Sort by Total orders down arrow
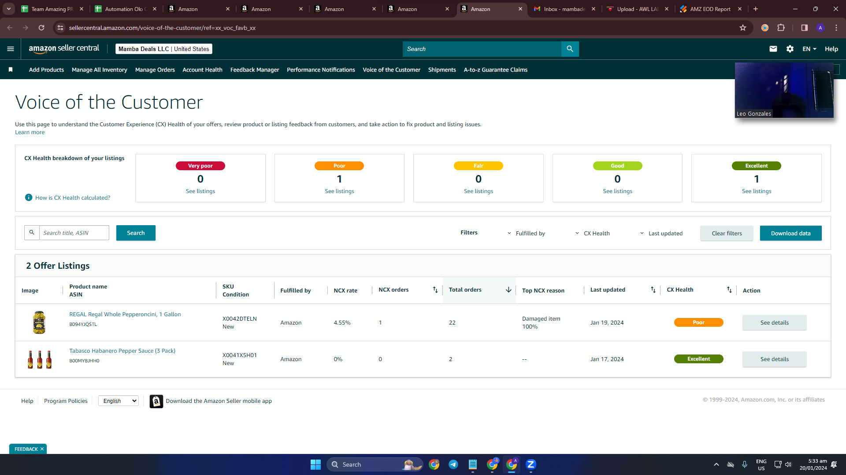 coord(508,289)
